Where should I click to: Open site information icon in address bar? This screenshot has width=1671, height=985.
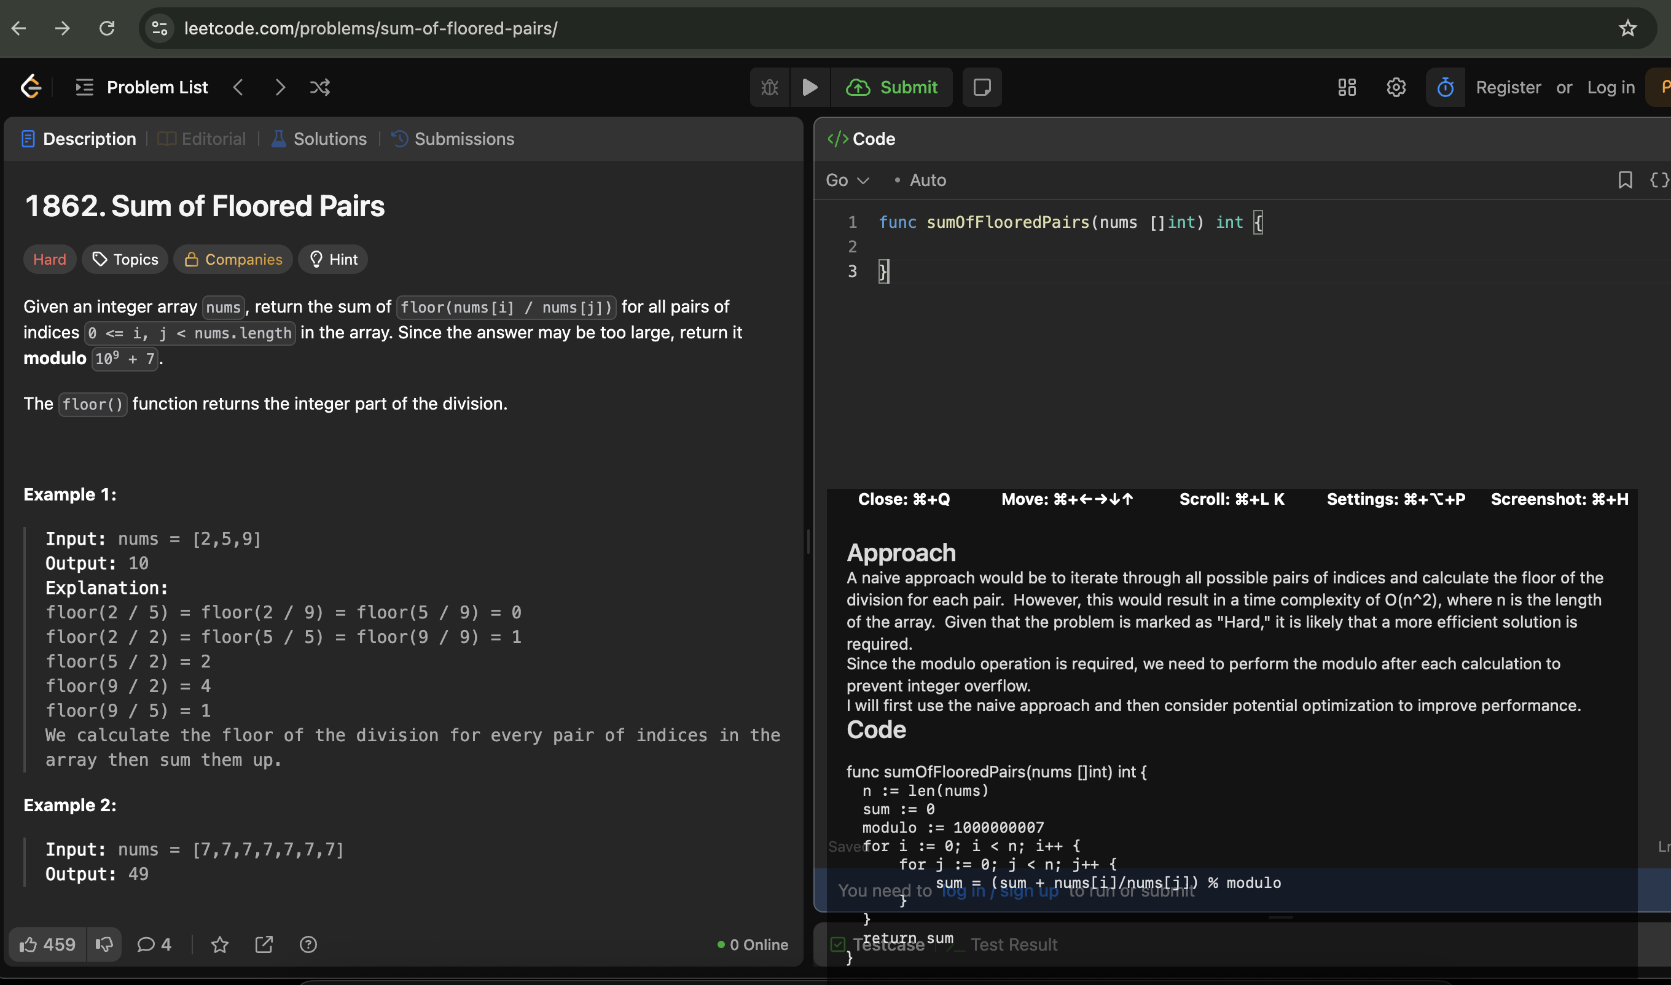point(160,28)
